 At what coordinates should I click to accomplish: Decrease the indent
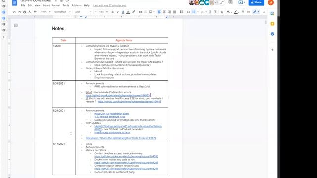tap(210, 12)
